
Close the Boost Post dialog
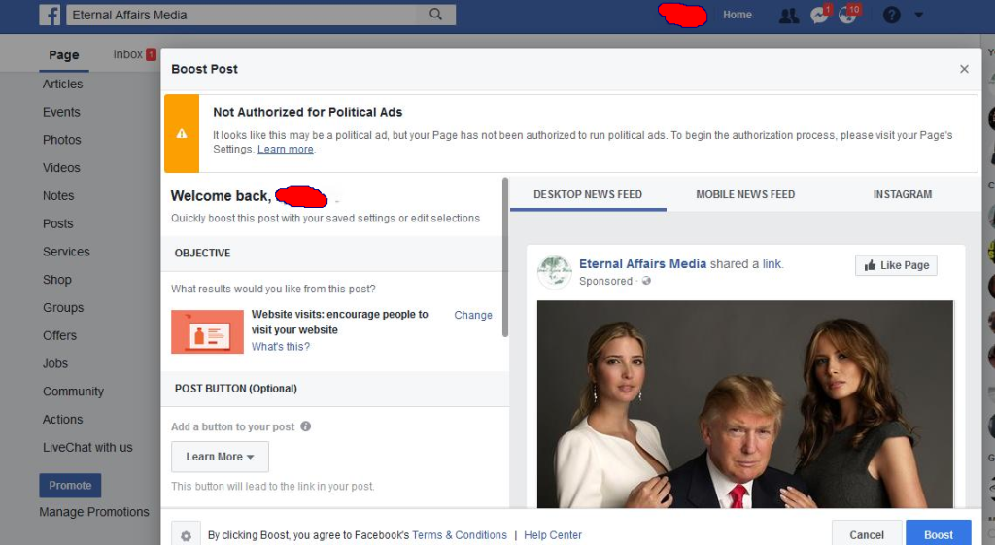[964, 69]
